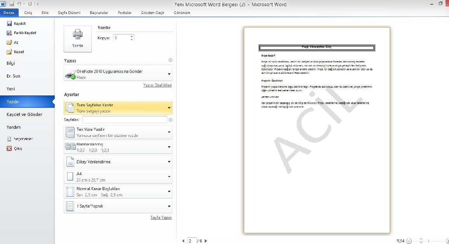The width and height of the screenshot is (449, 244).
Task: Open the Başvurular tab
Action: point(99,12)
